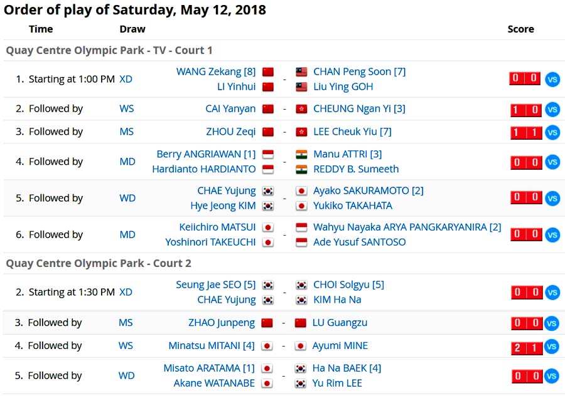
Task: Open VS icon for Minatsu Mitani match
Action: 552,346
